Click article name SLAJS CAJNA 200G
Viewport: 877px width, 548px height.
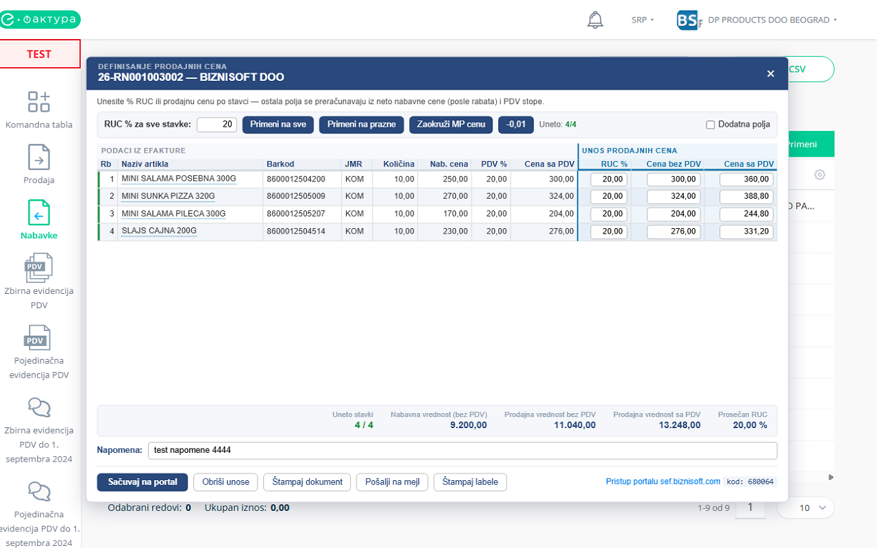159,232
